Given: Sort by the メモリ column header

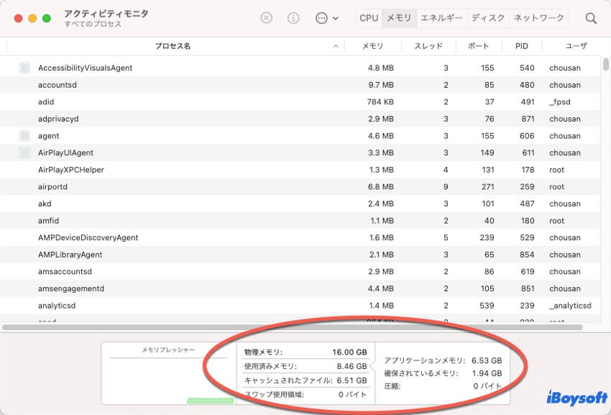Looking at the screenshot, I should pyautogui.click(x=373, y=46).
